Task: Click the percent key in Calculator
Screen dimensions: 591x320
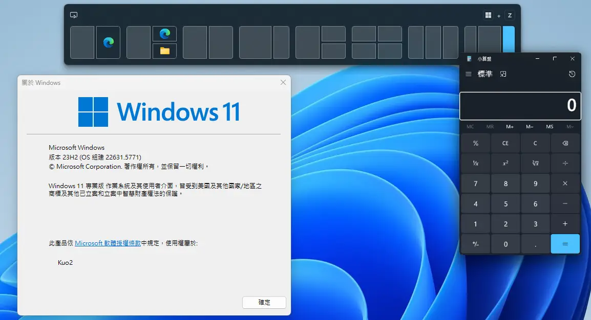Action: 476,143
